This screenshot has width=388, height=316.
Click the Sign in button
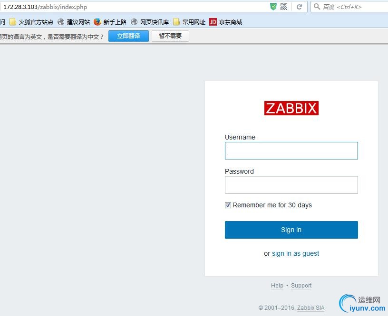coord(291,230)
